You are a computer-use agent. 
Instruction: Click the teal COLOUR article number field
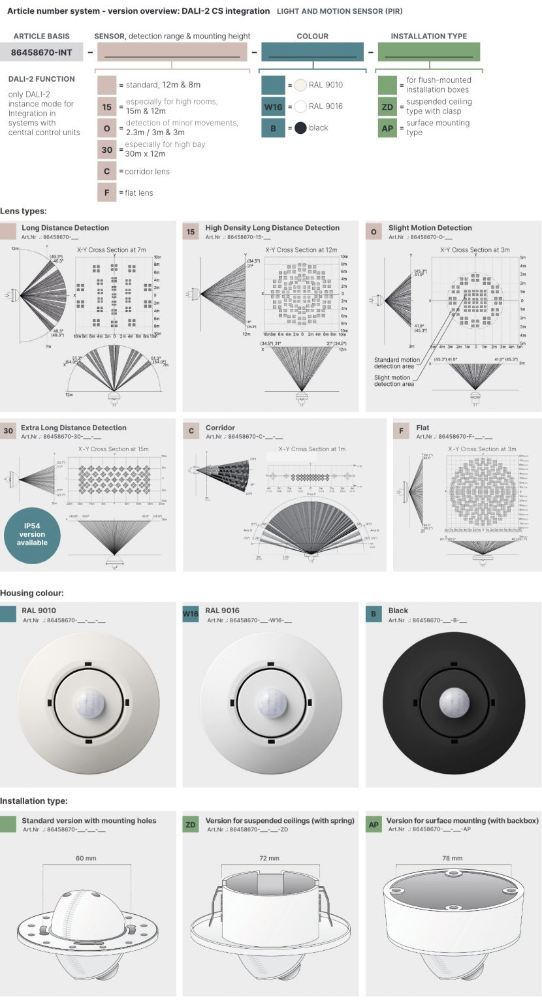[x=312, y=52]
